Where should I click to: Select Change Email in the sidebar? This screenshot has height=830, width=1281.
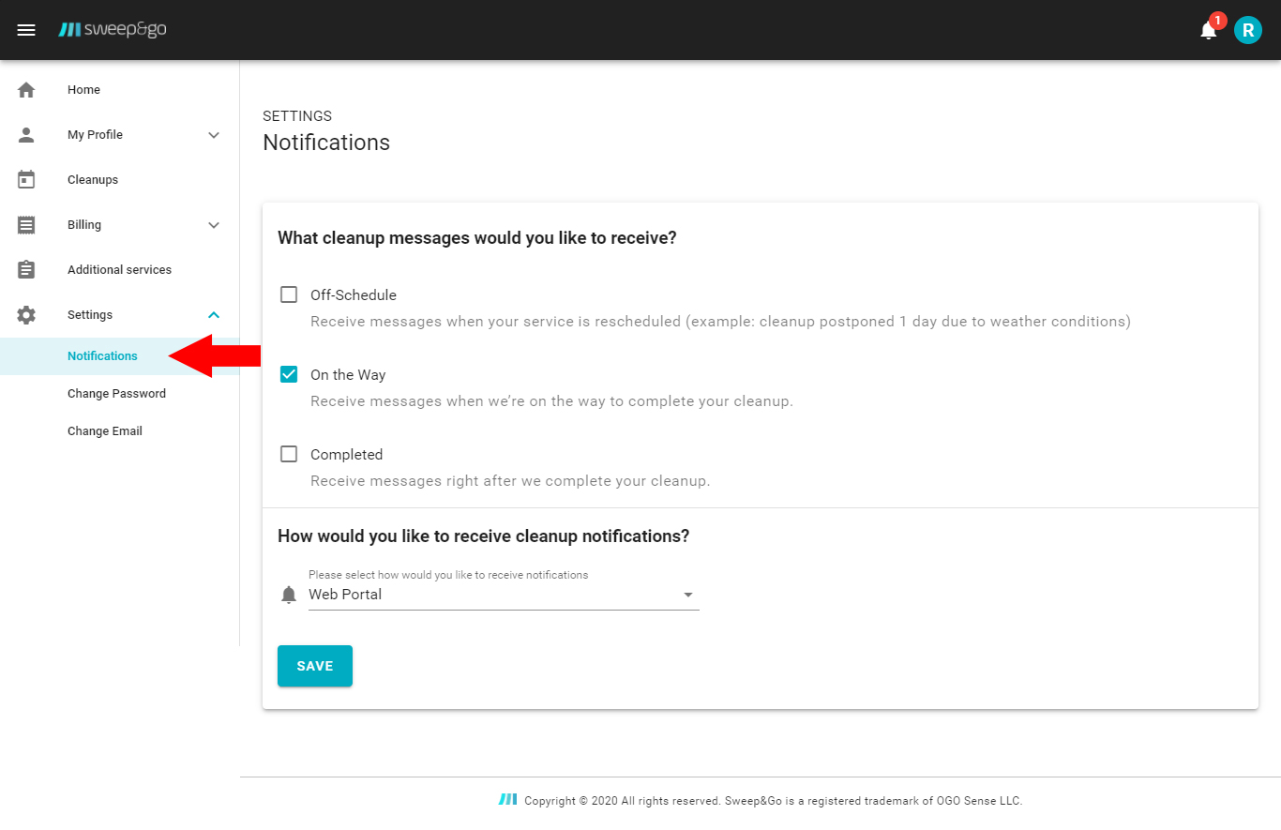pyautogui.click(x=105, y=431)
